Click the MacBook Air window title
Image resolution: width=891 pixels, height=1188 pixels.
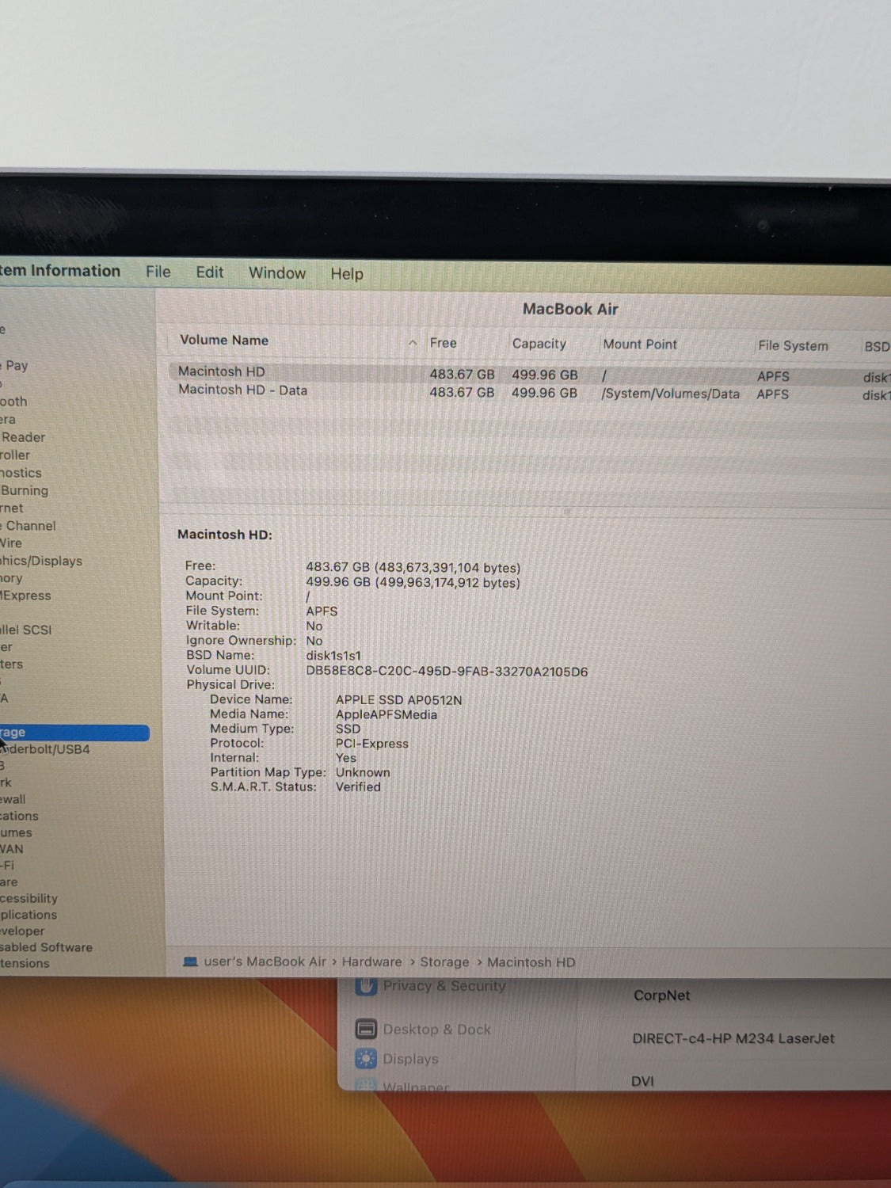coord(570,309)
